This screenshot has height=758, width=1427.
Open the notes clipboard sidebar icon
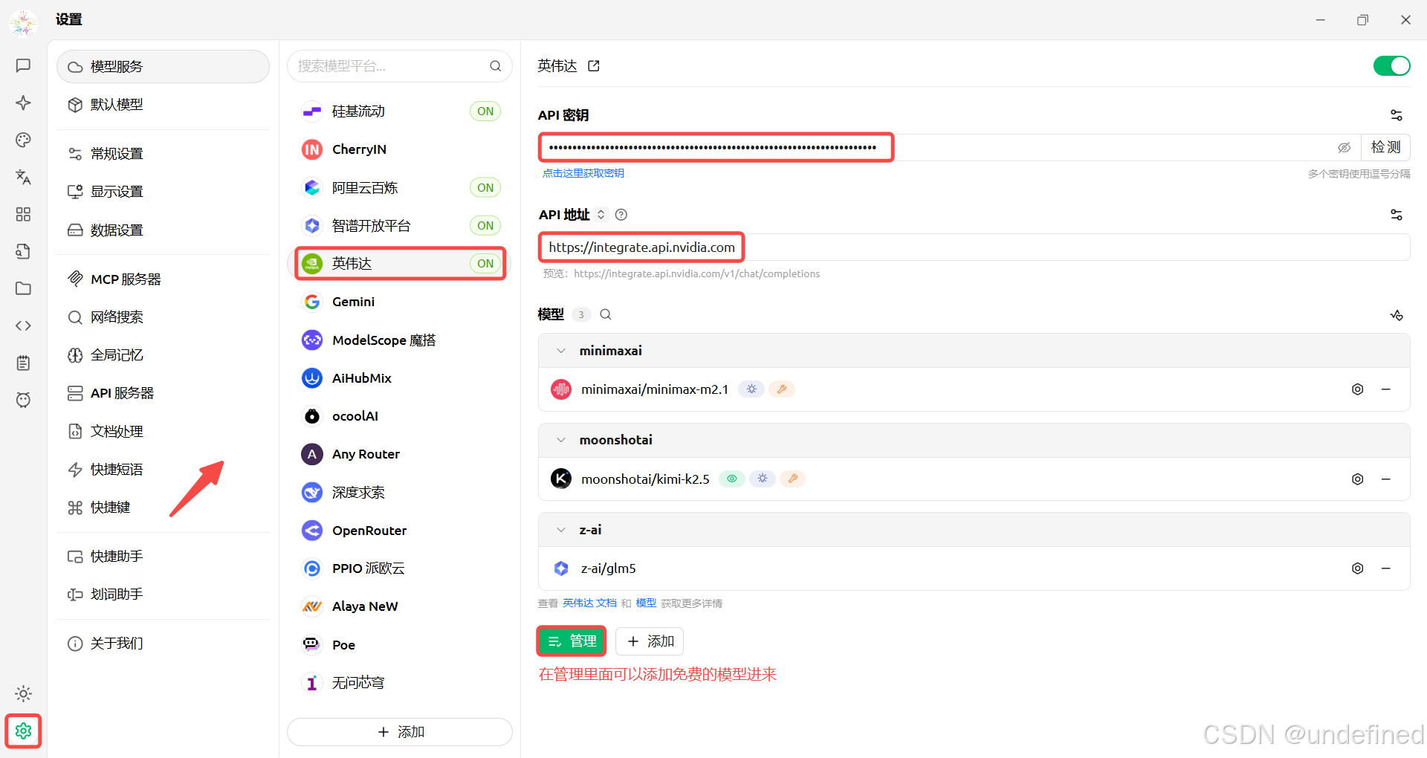point(23,363)
